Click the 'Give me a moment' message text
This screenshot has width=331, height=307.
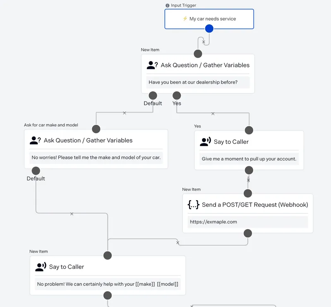[249, 159]
